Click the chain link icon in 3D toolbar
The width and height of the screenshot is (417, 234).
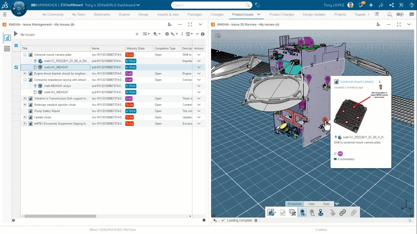[343, 213]
